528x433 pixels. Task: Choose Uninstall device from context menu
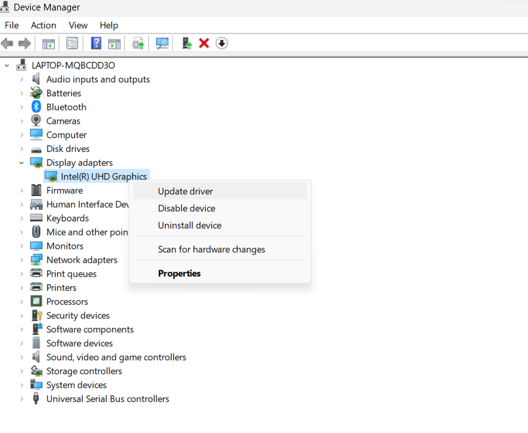(220, 225)
